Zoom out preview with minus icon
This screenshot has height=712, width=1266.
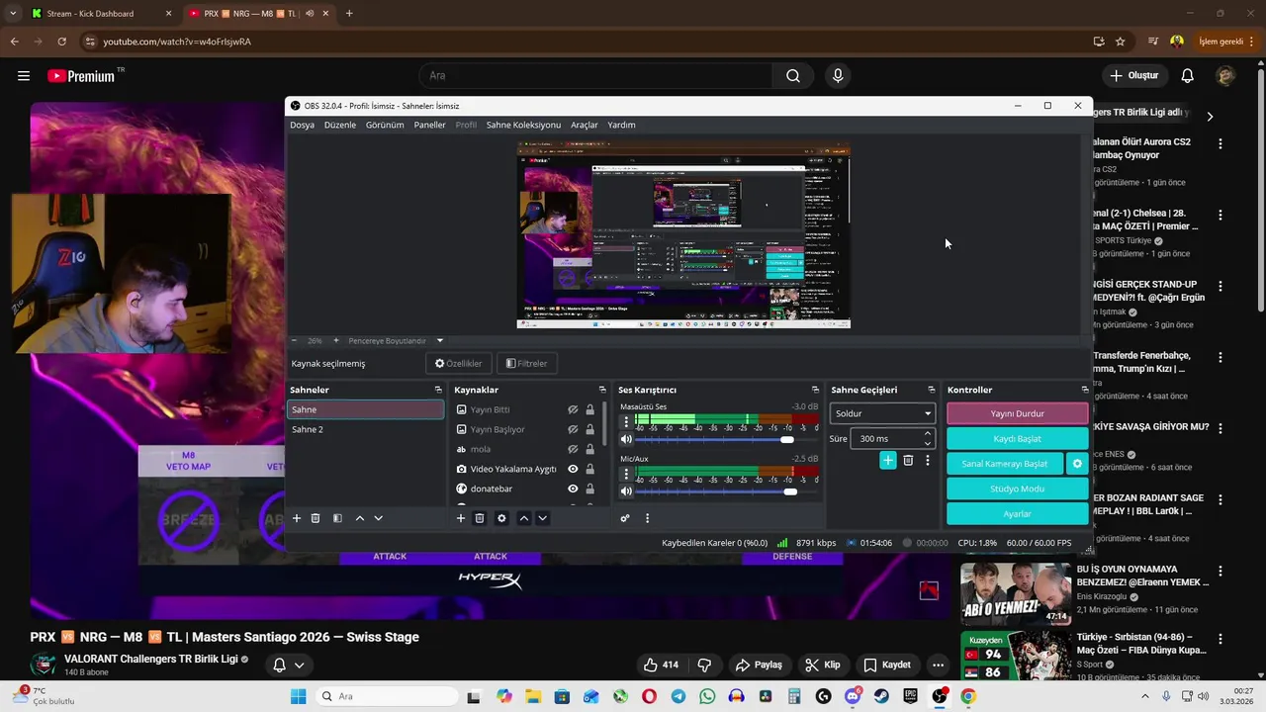(x=296, y=340)
